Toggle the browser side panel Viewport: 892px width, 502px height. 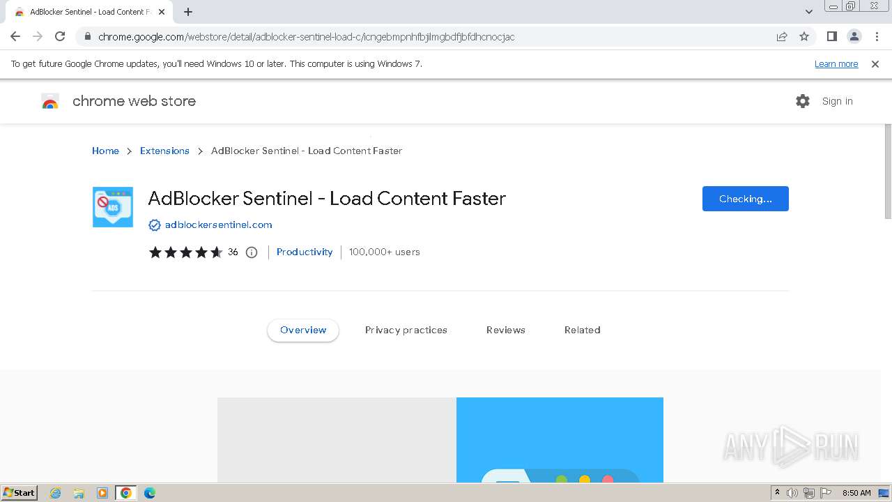click(831, 36)
